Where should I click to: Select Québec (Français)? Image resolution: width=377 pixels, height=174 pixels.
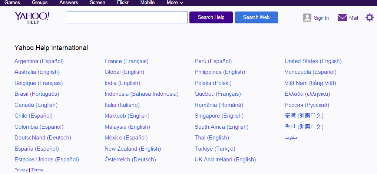(x=218, y=94)
